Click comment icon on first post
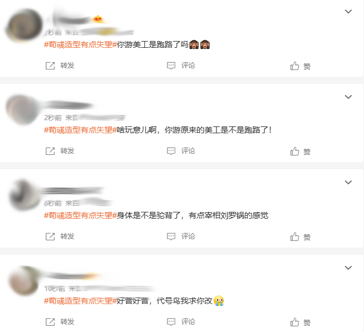Screen dimensions: 364x332 click(171, 65)
